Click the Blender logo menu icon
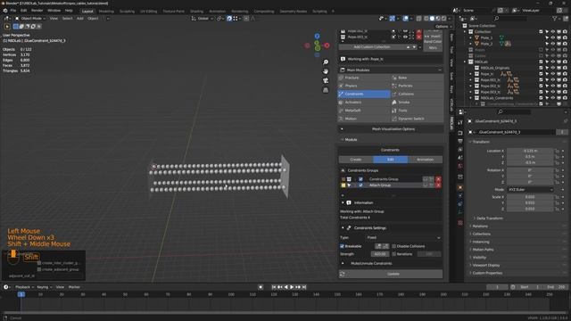This screenshot has width=571, height=321. coord(5,11)
